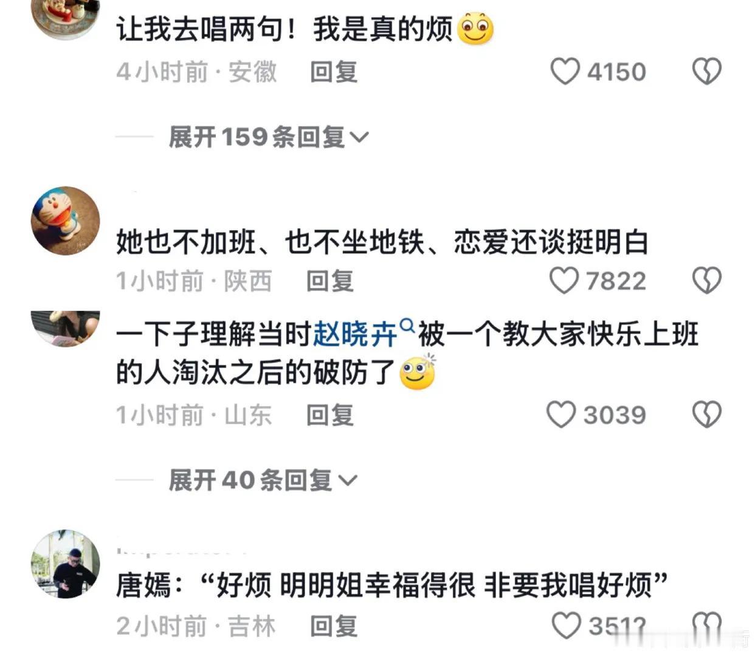Reply to the Shaanxi comment
Screen dimensions: 755x656
[330, 281]
